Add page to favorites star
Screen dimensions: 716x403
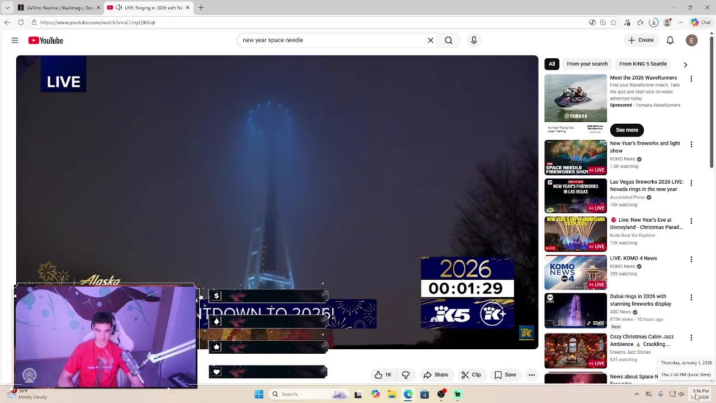coord(614,22)
